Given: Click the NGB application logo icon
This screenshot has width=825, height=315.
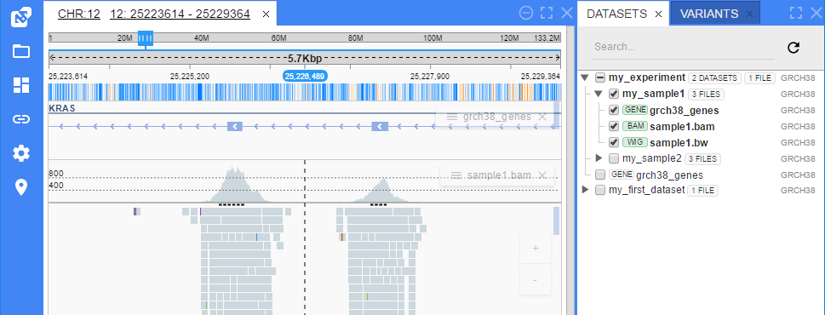Looking at the screenshot, I should click(x=21, y=17).
